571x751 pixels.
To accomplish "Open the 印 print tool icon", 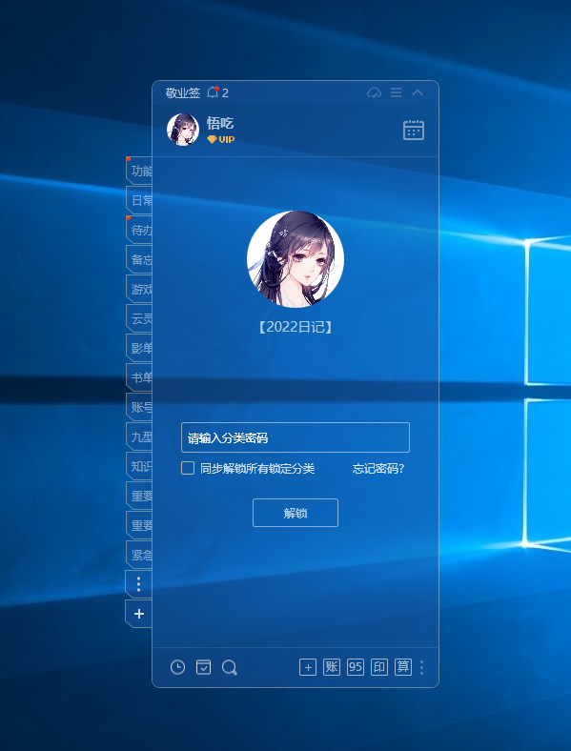I will click(x=379, y=667).
